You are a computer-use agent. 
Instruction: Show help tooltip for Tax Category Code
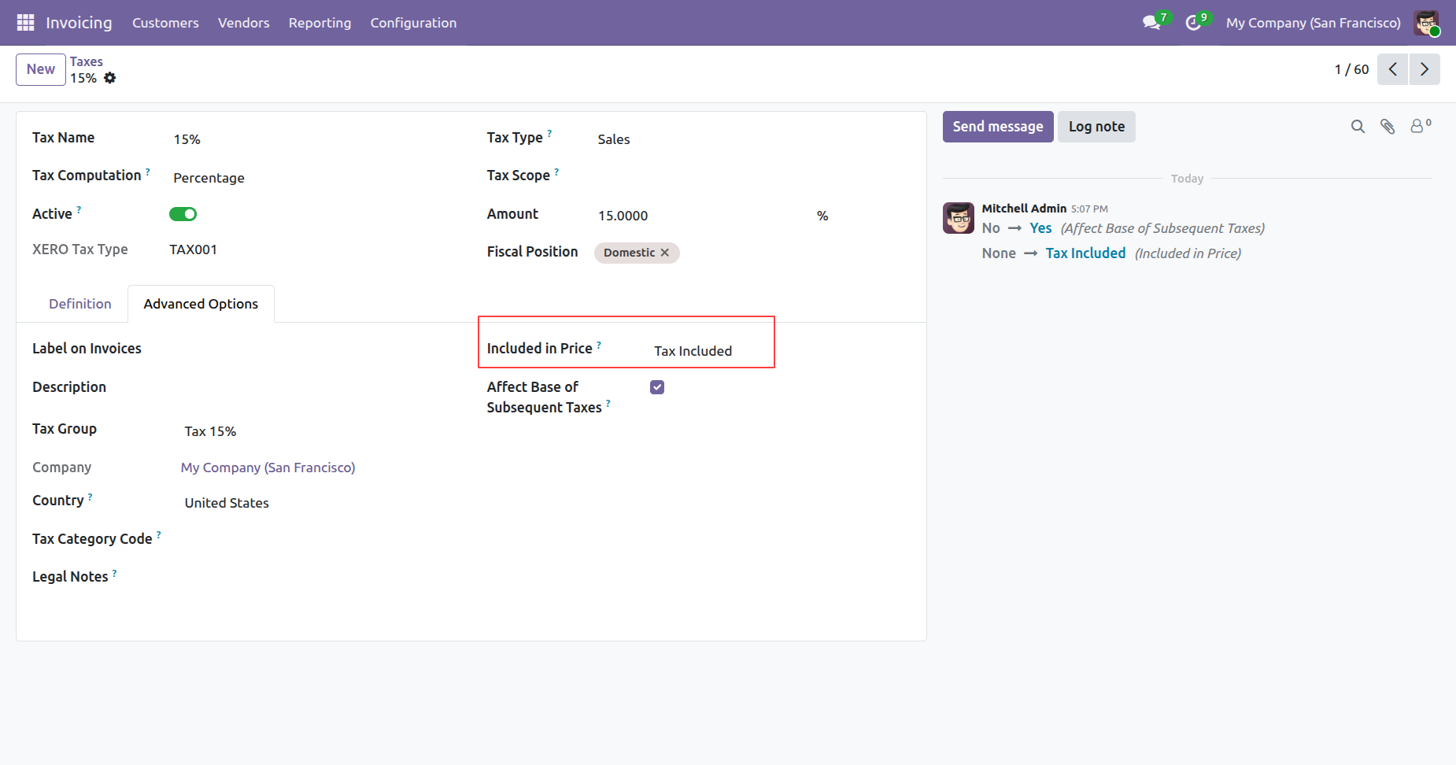click(x=158, y=534)
